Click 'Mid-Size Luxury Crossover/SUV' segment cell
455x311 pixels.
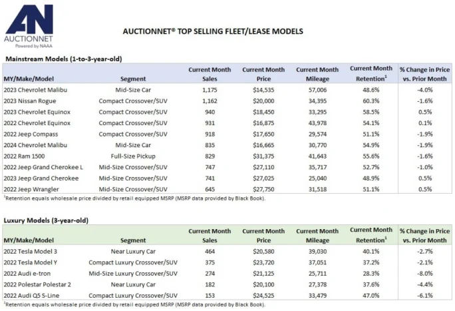click(x=133, y=274)
